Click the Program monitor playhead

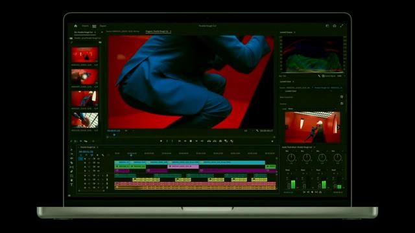tap(114, 135)
